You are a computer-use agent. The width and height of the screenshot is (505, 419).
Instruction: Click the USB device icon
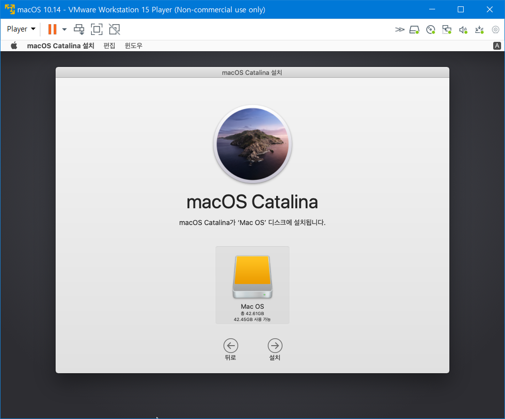point(479,30)
